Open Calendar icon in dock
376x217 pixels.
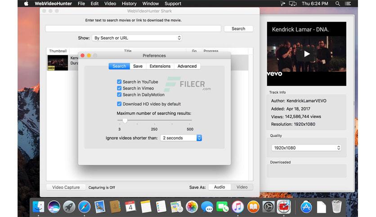[x=130, y=207]
